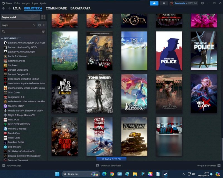This screenshot has height=178, width=223.
Task: Select Grim Dawn in sidebar list
Action: point(14,92)
